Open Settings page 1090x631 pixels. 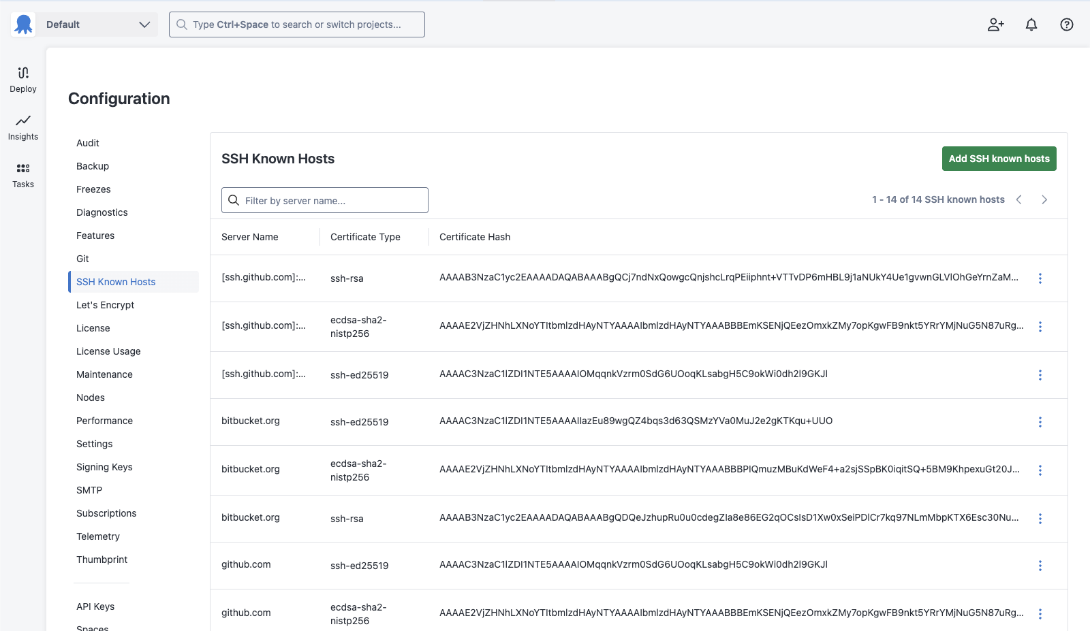95,444
